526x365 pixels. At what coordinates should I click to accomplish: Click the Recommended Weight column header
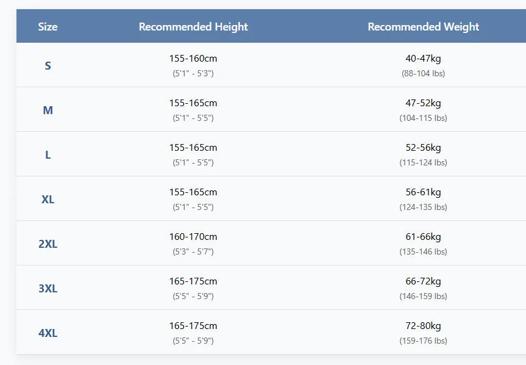(x=423, y=27)
